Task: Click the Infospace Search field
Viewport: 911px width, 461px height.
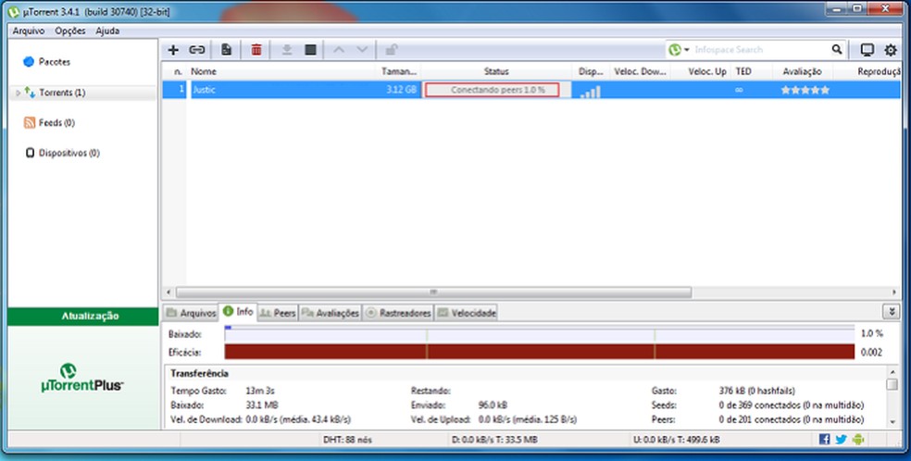Action: (761, 50)
